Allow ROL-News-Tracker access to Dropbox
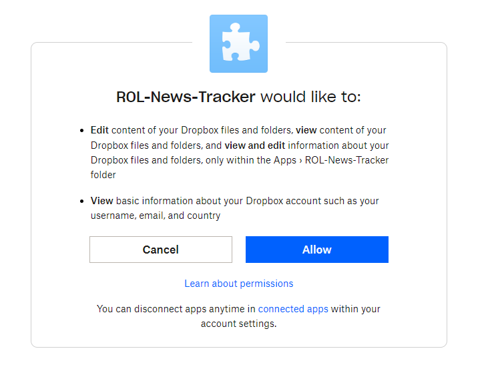Image resolution: width=488 pixels, height=381 pixels. click(x=317, y=250)
